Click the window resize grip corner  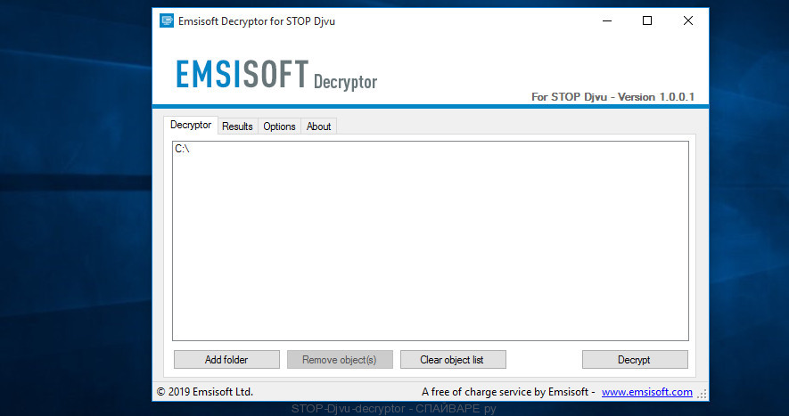click(x=702, y=395)
